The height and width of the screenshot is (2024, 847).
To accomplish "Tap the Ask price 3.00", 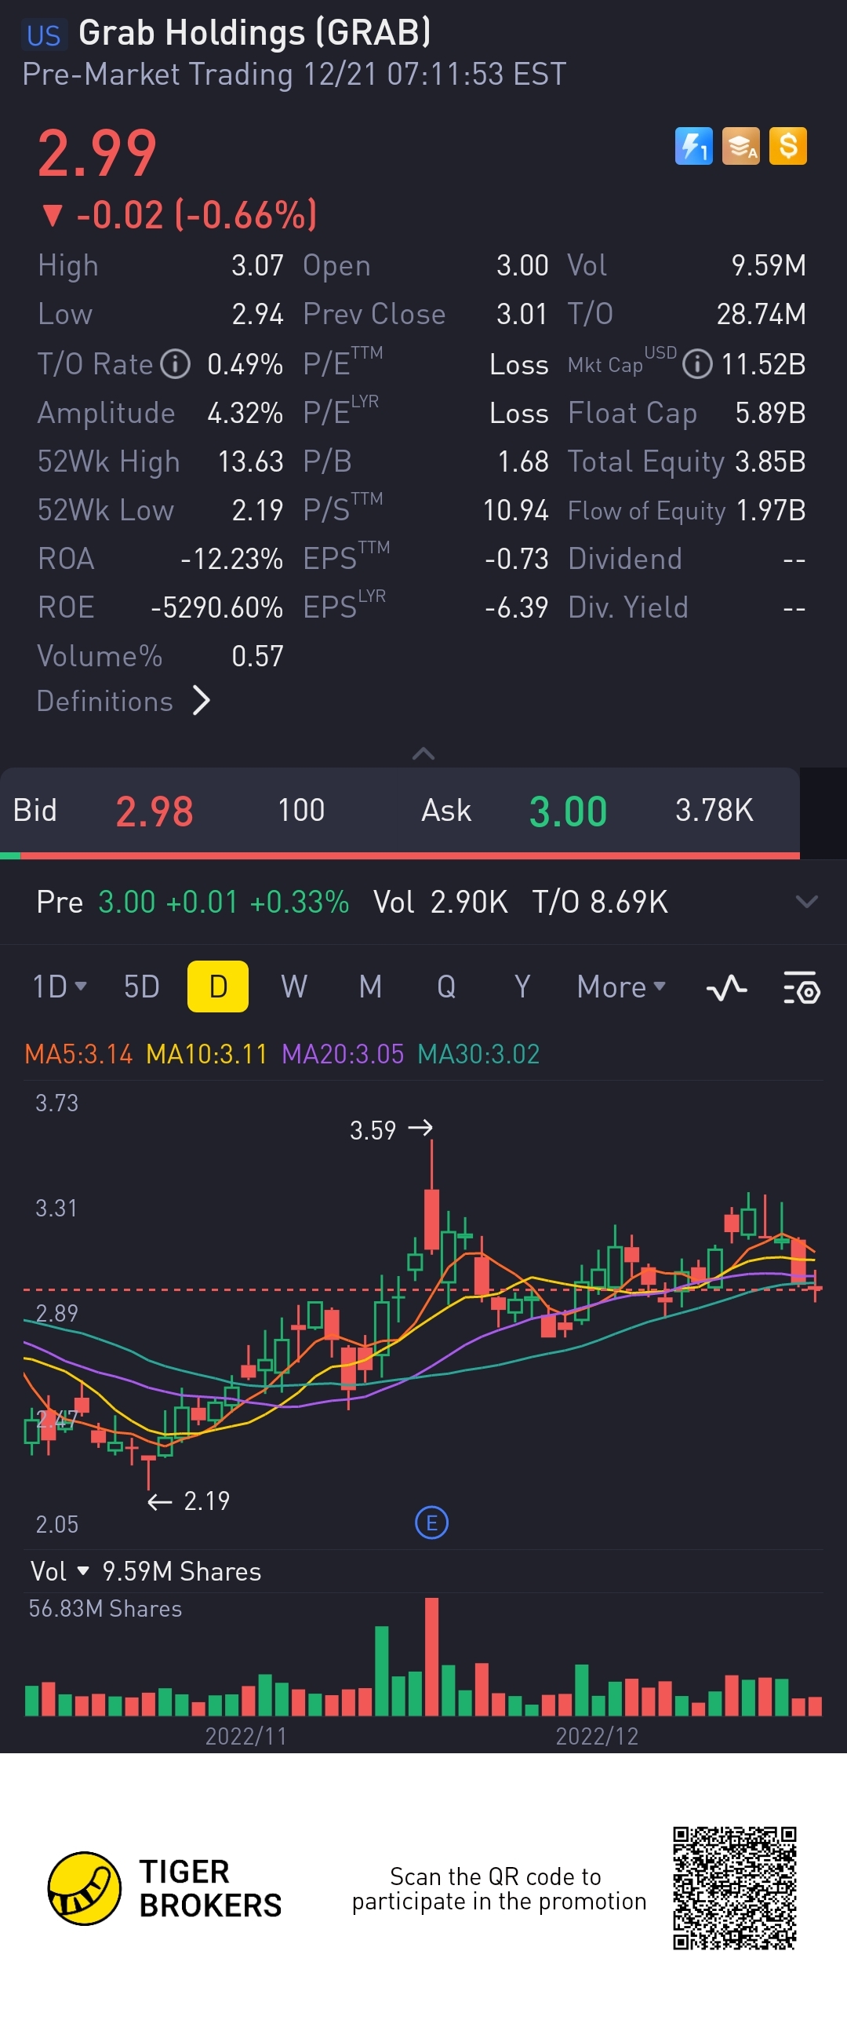I will pyautogui.click(x=568, y=811).
